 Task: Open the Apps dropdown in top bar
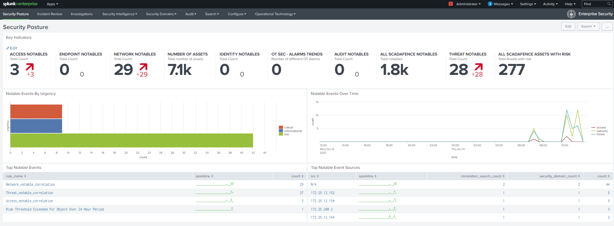(52, 4)
